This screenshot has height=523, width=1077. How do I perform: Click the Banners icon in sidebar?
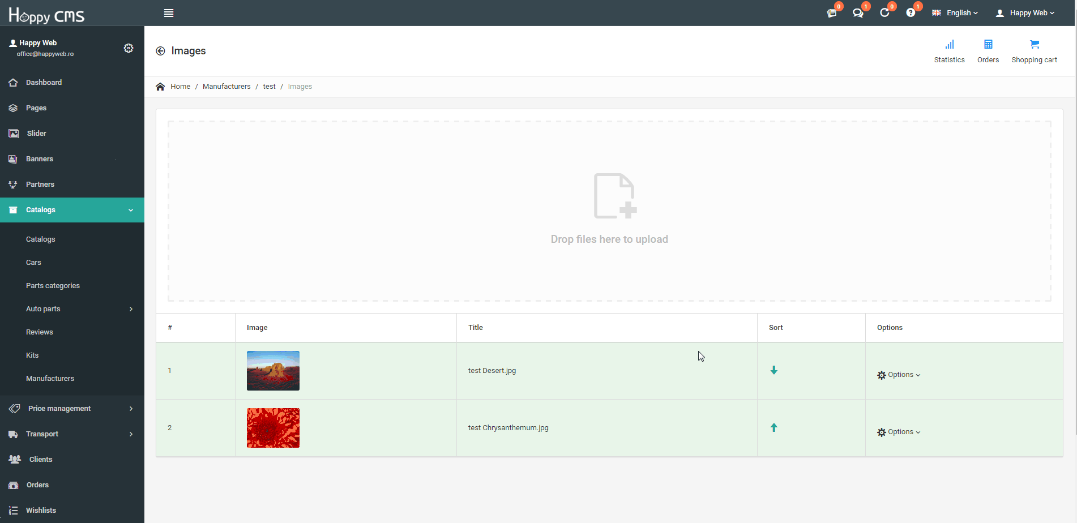[13, 159]
